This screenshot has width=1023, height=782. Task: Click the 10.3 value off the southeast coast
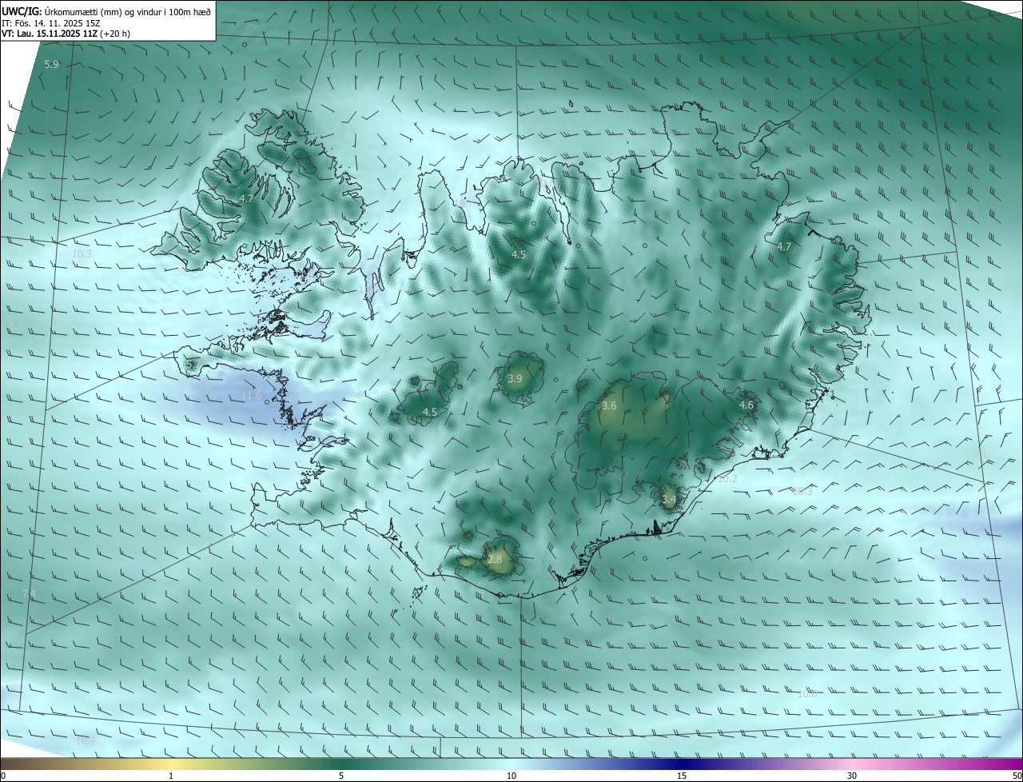coord(802,491)
